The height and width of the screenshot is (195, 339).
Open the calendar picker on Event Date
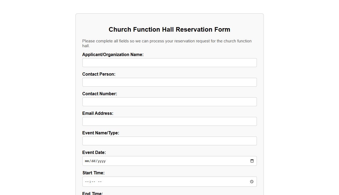pyautogui.click(x=252, y=161)
